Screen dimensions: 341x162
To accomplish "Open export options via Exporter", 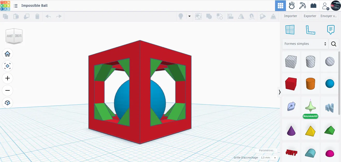I will pyautogui.click(x=310, y=16).
